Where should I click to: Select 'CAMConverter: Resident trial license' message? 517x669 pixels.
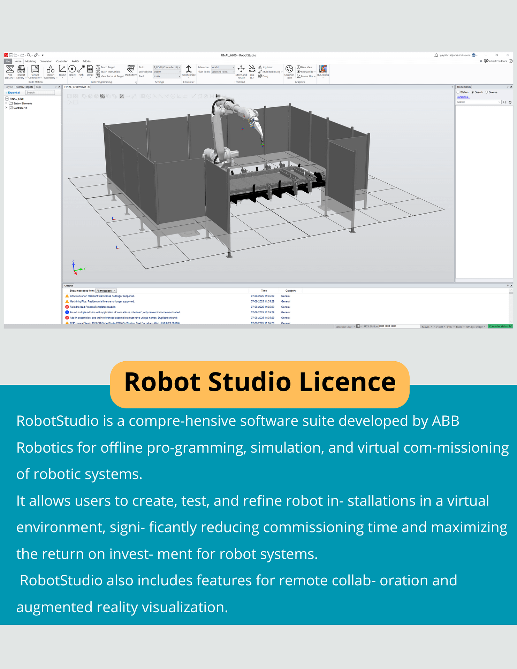(x=102, y=296)
